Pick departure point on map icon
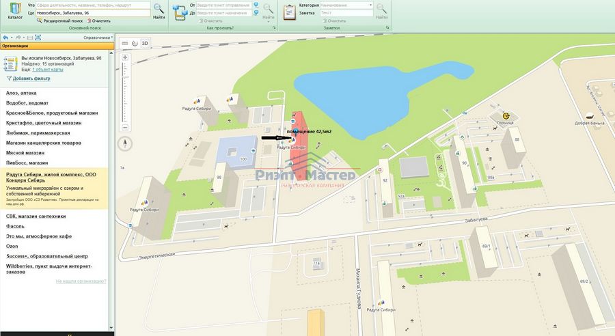Viewport: 615px width, 336px height. click(256, 5)
